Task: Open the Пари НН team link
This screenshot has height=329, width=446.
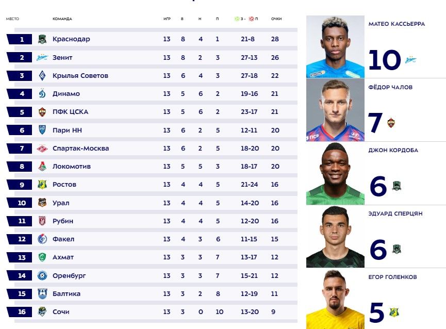Action: (x=68, y=130)
